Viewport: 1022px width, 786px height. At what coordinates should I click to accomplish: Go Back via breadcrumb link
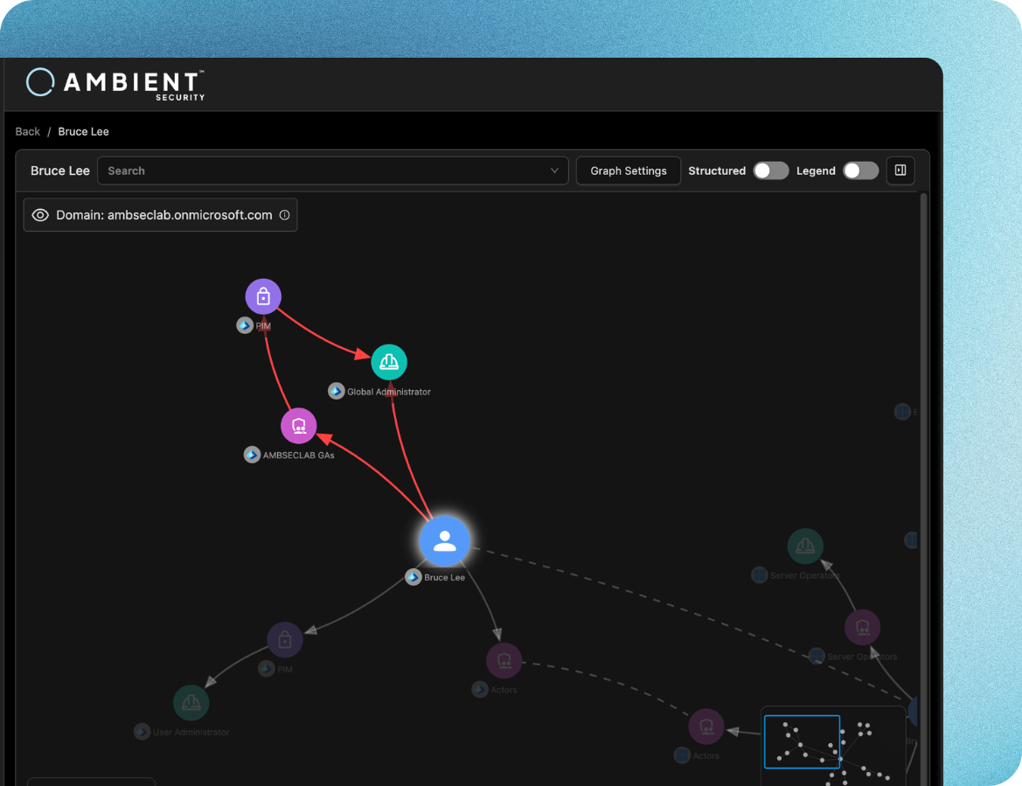point(27,132)
